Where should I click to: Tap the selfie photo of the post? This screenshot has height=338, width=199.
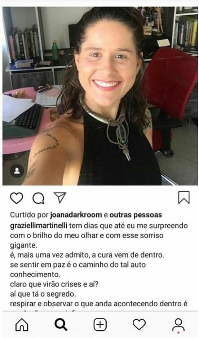100,96
